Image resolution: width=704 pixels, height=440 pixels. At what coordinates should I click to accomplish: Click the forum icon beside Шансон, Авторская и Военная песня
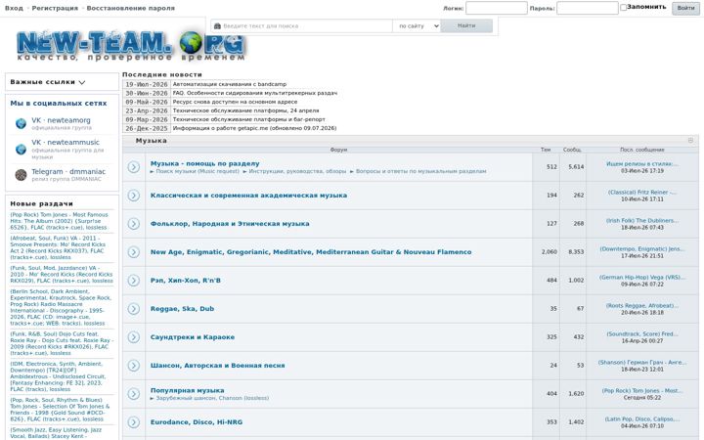click(x=133, y=366)
